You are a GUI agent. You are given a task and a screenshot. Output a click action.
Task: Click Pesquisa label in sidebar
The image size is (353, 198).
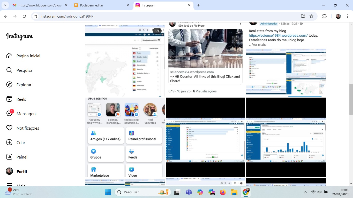coord(24,70)
